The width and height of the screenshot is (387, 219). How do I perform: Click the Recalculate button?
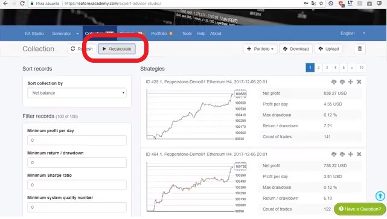click(117, 49)
